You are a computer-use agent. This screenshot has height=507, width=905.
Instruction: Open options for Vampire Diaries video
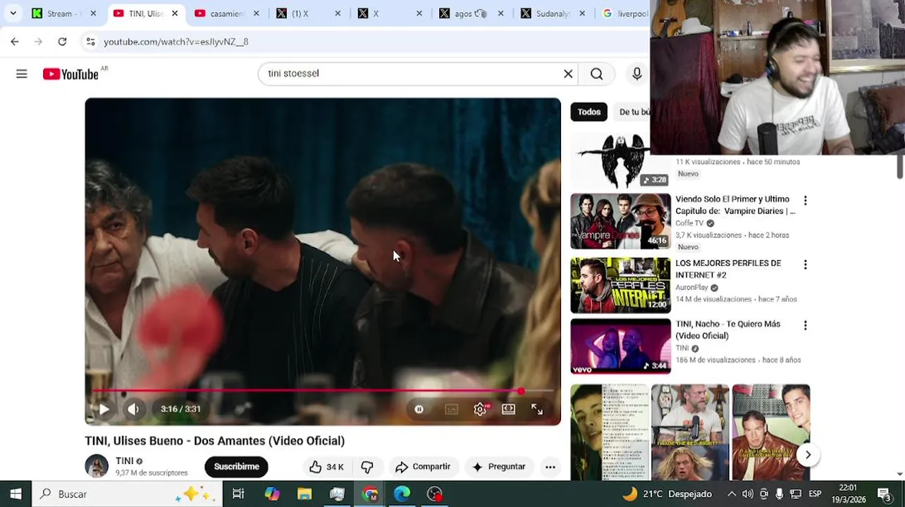805,201
